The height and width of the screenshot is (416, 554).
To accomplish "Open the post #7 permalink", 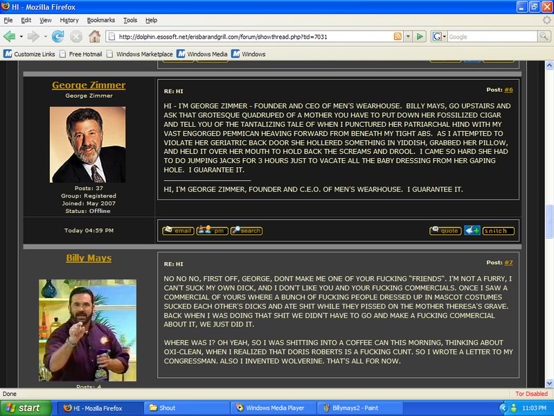I will point(508,263).
